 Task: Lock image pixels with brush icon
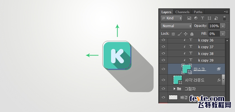pyautogui.click(x=179, y=34)
